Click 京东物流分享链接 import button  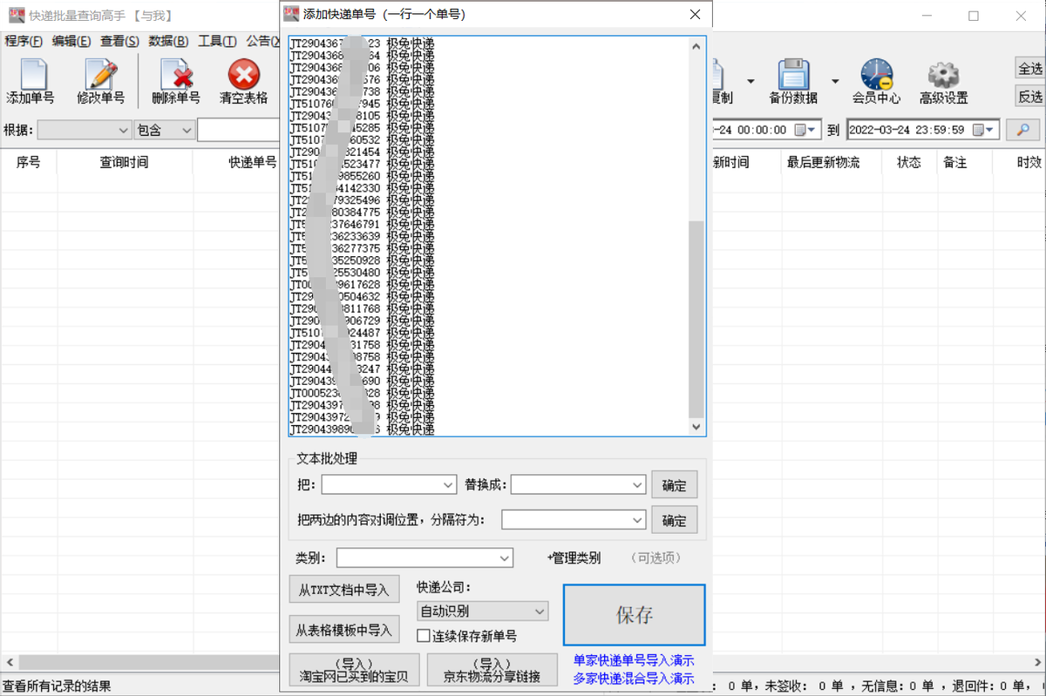[x=492, y=670]
